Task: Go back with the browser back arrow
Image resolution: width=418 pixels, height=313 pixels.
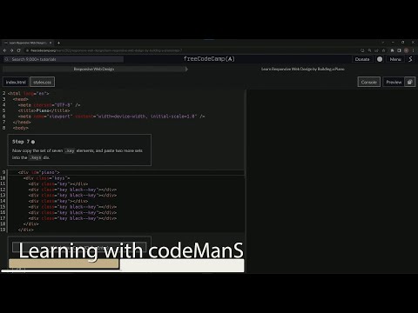Action: [x=5, y=50]
